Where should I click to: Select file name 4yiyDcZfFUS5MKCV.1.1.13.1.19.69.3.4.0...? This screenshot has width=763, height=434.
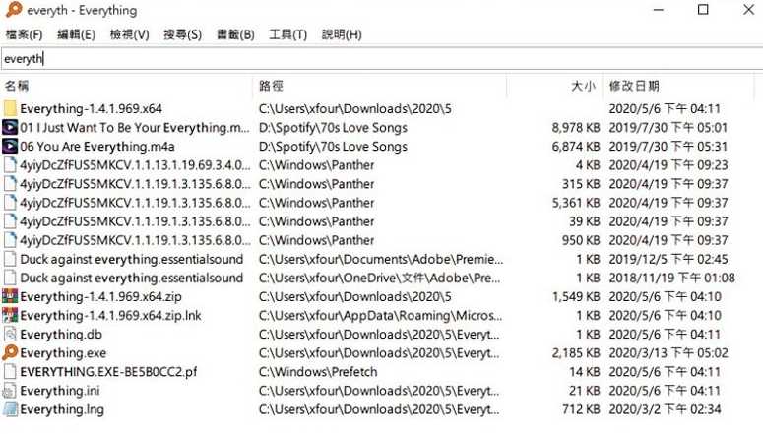135,165
